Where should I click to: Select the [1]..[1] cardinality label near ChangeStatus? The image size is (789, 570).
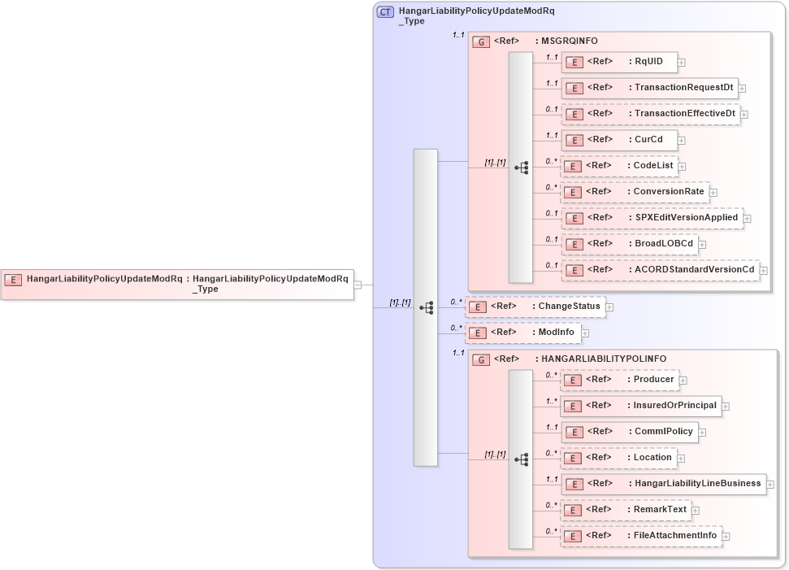coord(400,302)
